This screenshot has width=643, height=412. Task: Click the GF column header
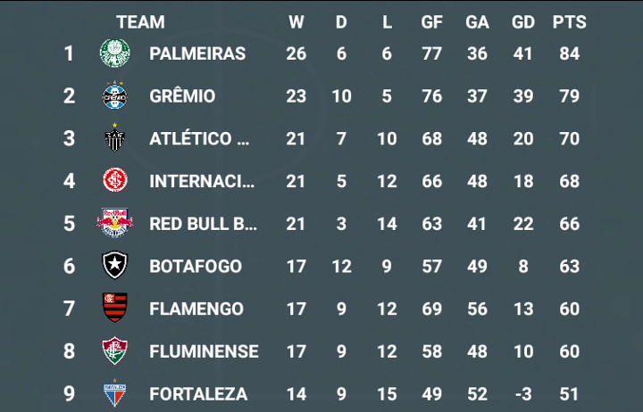(432, 22)
